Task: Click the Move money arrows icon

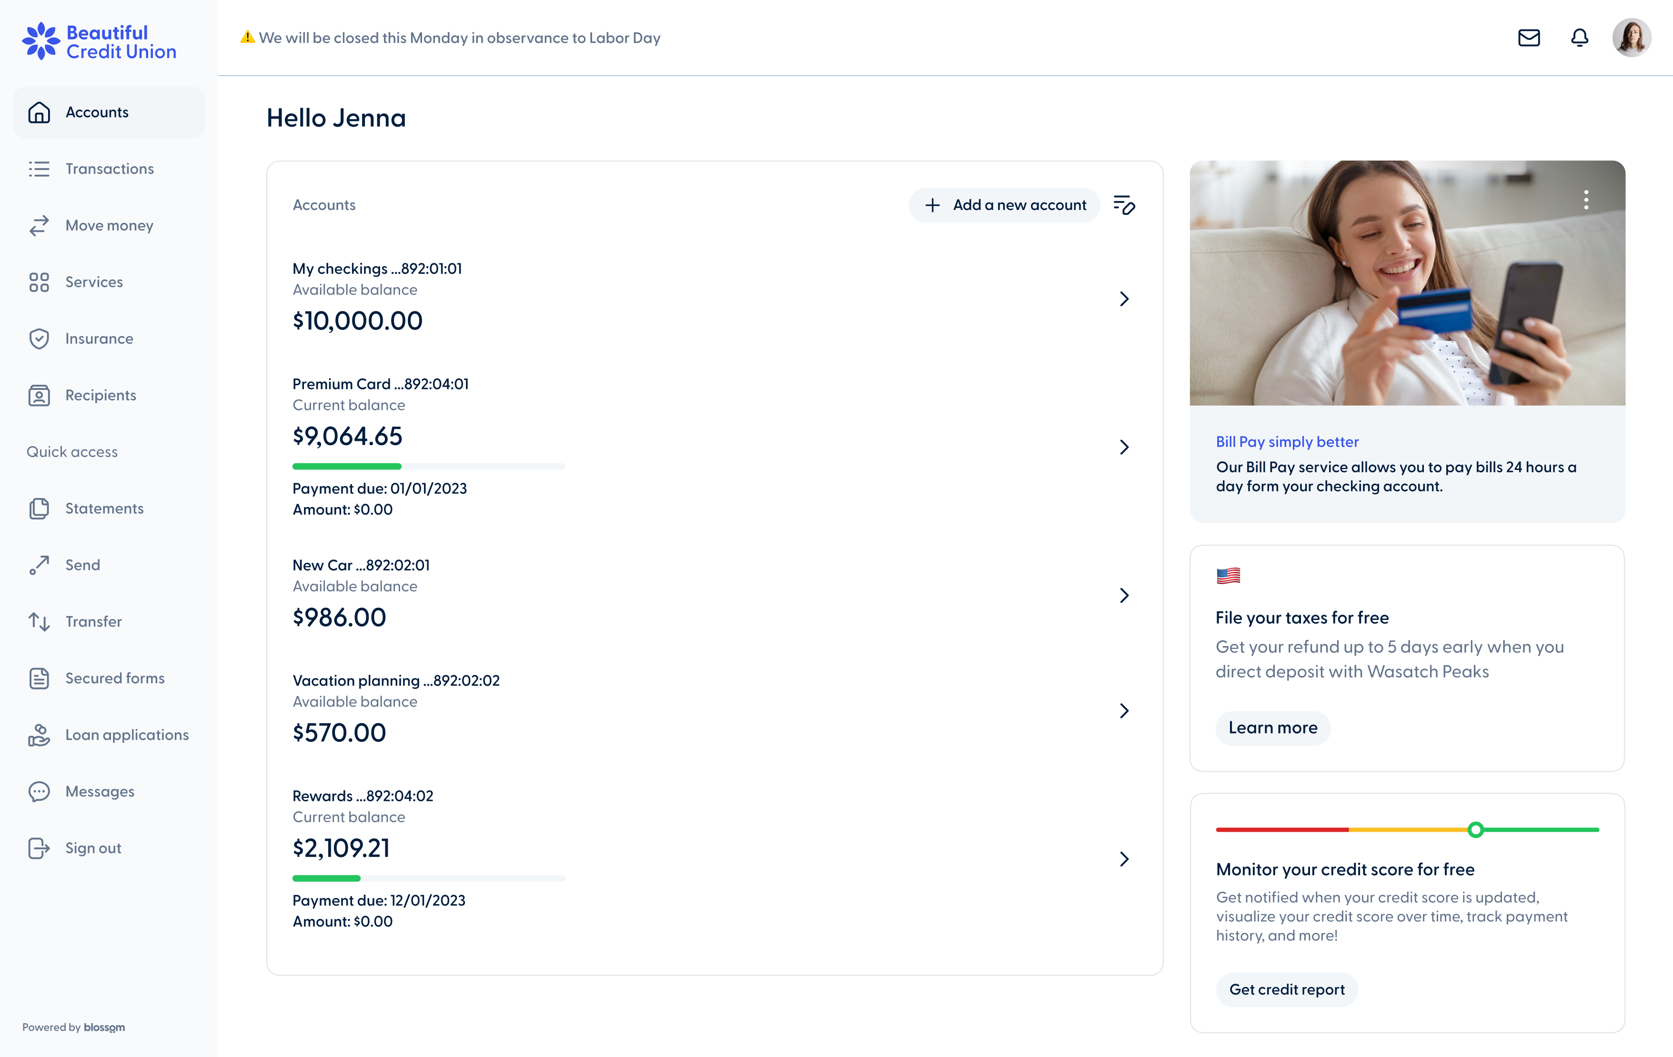Action: (39, 226)
